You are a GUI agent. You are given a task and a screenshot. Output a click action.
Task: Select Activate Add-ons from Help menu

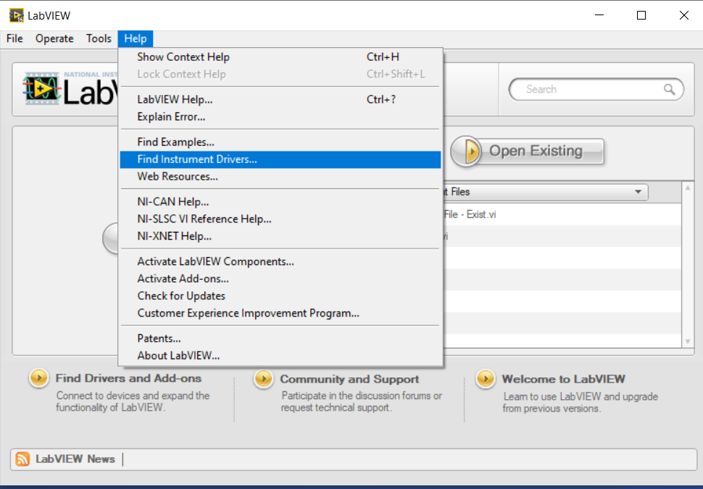point(183,278)
